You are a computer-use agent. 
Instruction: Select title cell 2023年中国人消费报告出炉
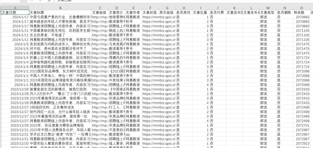click(61, 130)
